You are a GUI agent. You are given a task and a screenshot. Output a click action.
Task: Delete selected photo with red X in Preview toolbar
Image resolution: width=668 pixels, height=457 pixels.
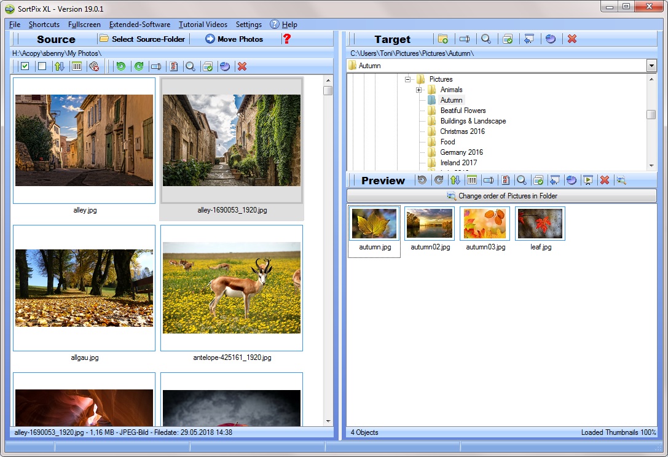click(x=604, y=180)
